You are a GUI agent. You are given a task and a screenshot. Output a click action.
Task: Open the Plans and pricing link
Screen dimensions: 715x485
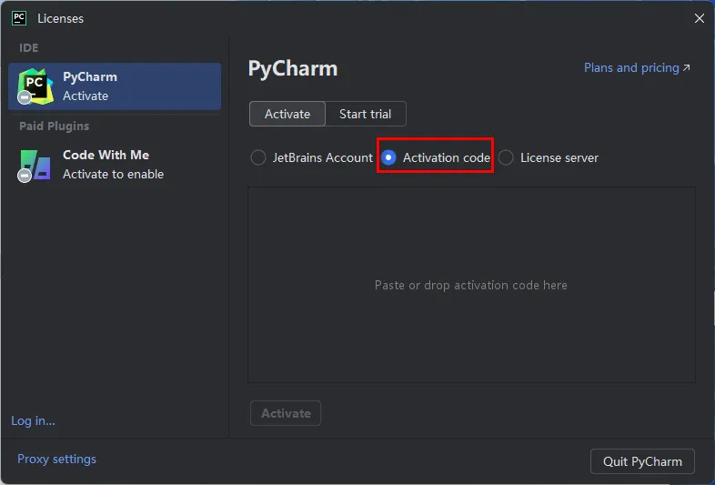coord(631,67)
